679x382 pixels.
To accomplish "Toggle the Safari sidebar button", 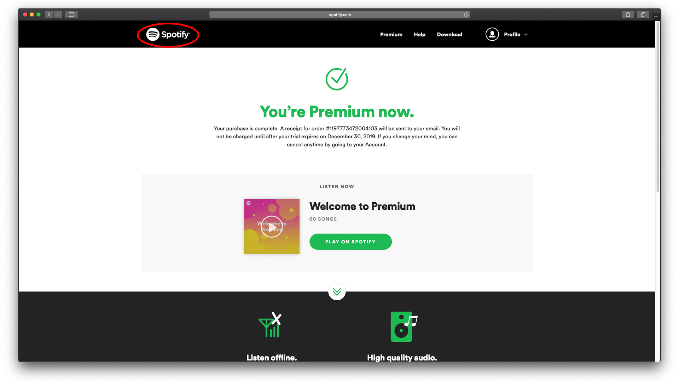I will 71,15.
